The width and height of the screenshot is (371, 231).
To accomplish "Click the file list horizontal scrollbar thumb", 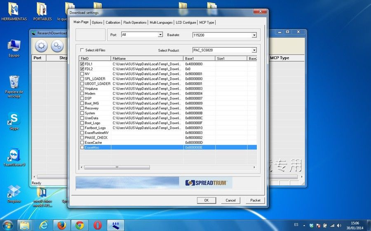I will coord(117,167).
